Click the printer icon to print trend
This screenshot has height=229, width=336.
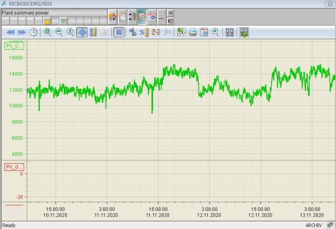[x=192, y=32]
